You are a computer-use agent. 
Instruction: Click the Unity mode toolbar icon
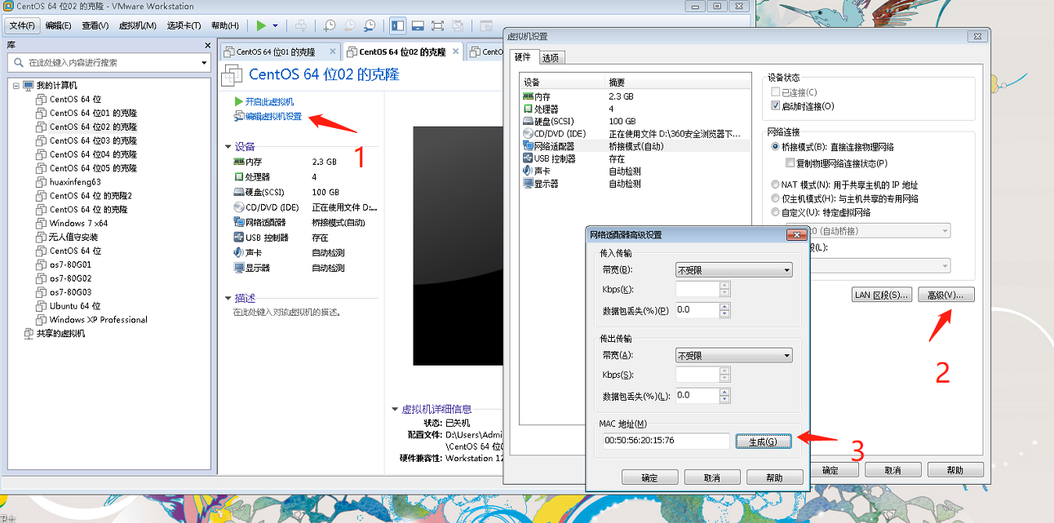pos(457,25)
